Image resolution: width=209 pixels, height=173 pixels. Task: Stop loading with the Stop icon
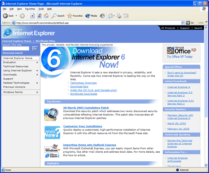[32, 16]
